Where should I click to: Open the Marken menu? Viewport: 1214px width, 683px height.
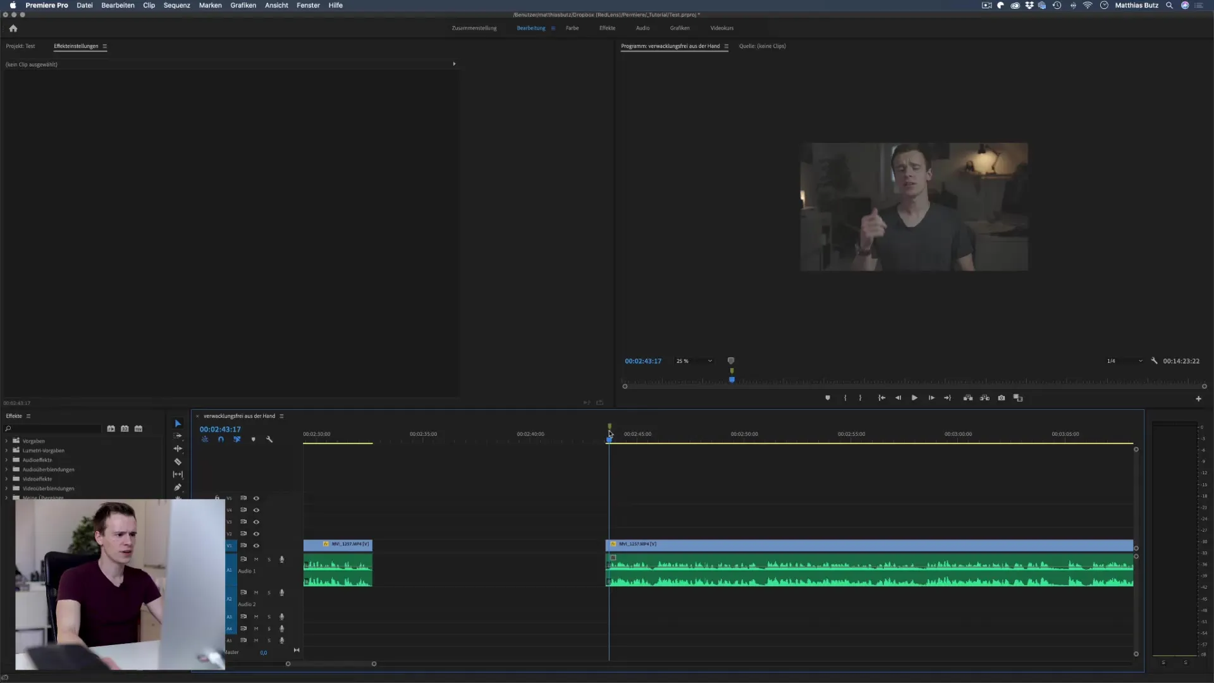[211, 5]
